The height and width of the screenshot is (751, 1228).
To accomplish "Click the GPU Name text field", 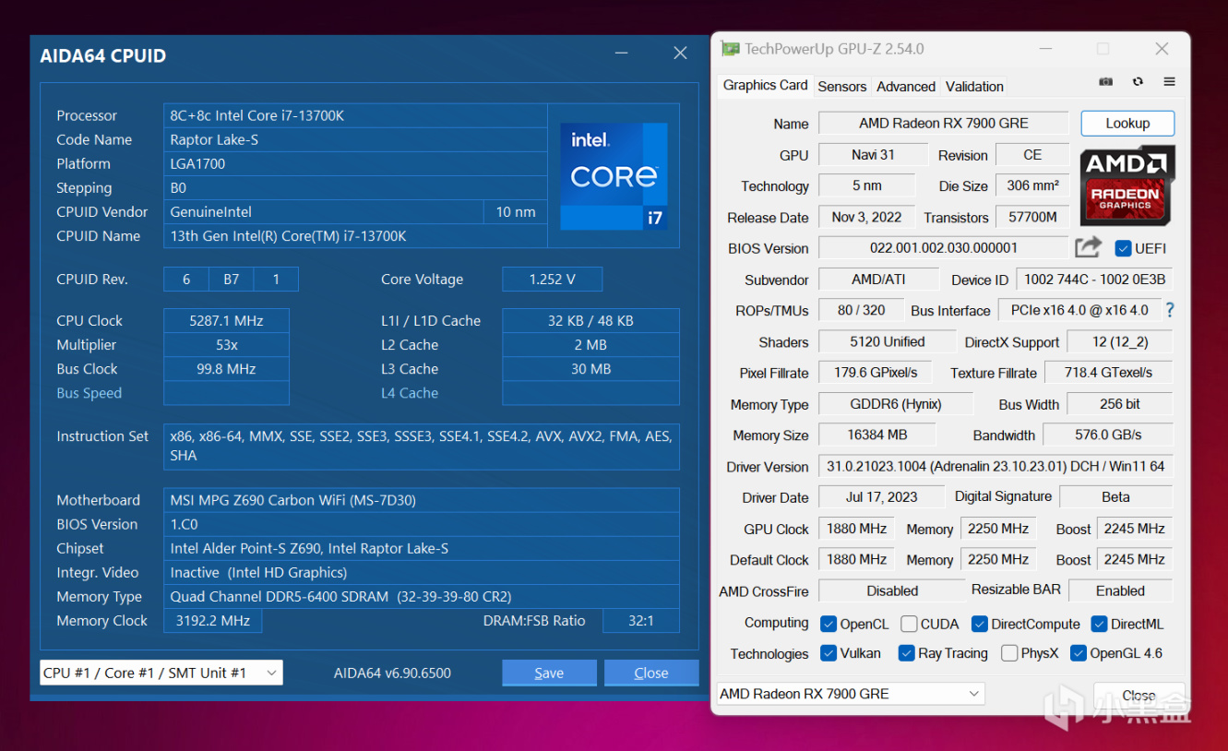I will 943,124.
